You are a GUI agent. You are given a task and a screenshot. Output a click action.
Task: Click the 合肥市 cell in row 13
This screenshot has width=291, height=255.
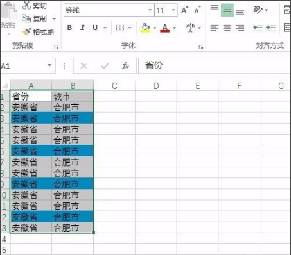73,227
